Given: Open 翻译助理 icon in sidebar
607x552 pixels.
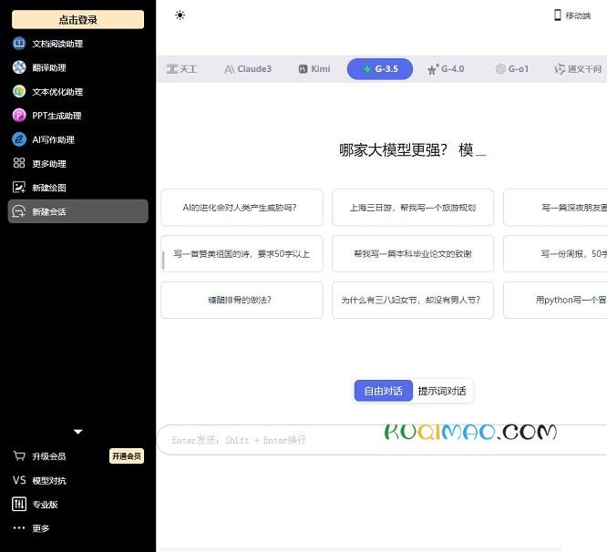Looking at the screenshot, I should tap(19, 67).
